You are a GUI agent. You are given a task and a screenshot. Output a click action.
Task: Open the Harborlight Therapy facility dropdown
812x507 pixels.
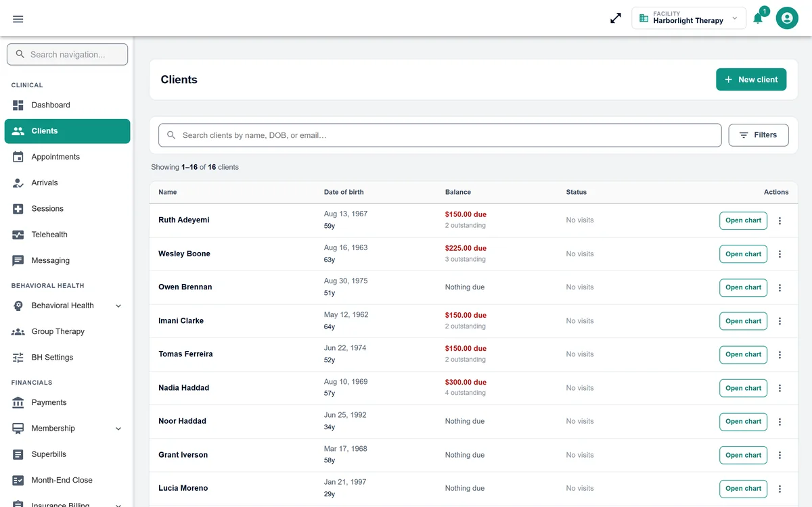point(689,18)
